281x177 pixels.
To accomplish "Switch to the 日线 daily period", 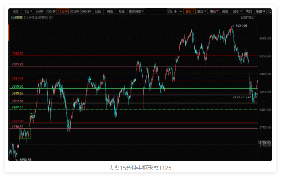I will [x=98, y=11].
